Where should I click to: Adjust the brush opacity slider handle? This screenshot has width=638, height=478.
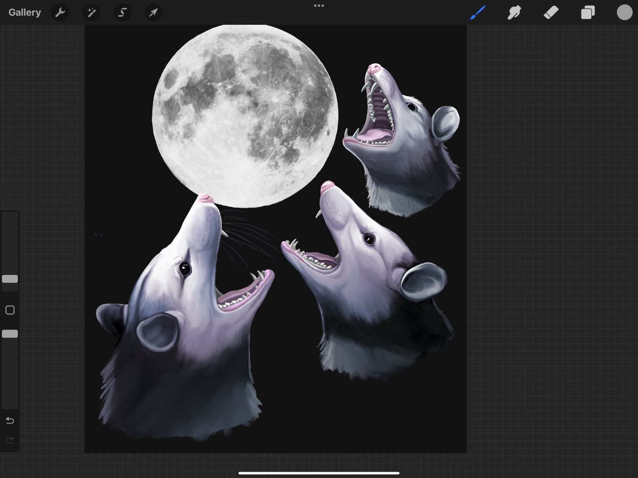[x=10, y=334]
